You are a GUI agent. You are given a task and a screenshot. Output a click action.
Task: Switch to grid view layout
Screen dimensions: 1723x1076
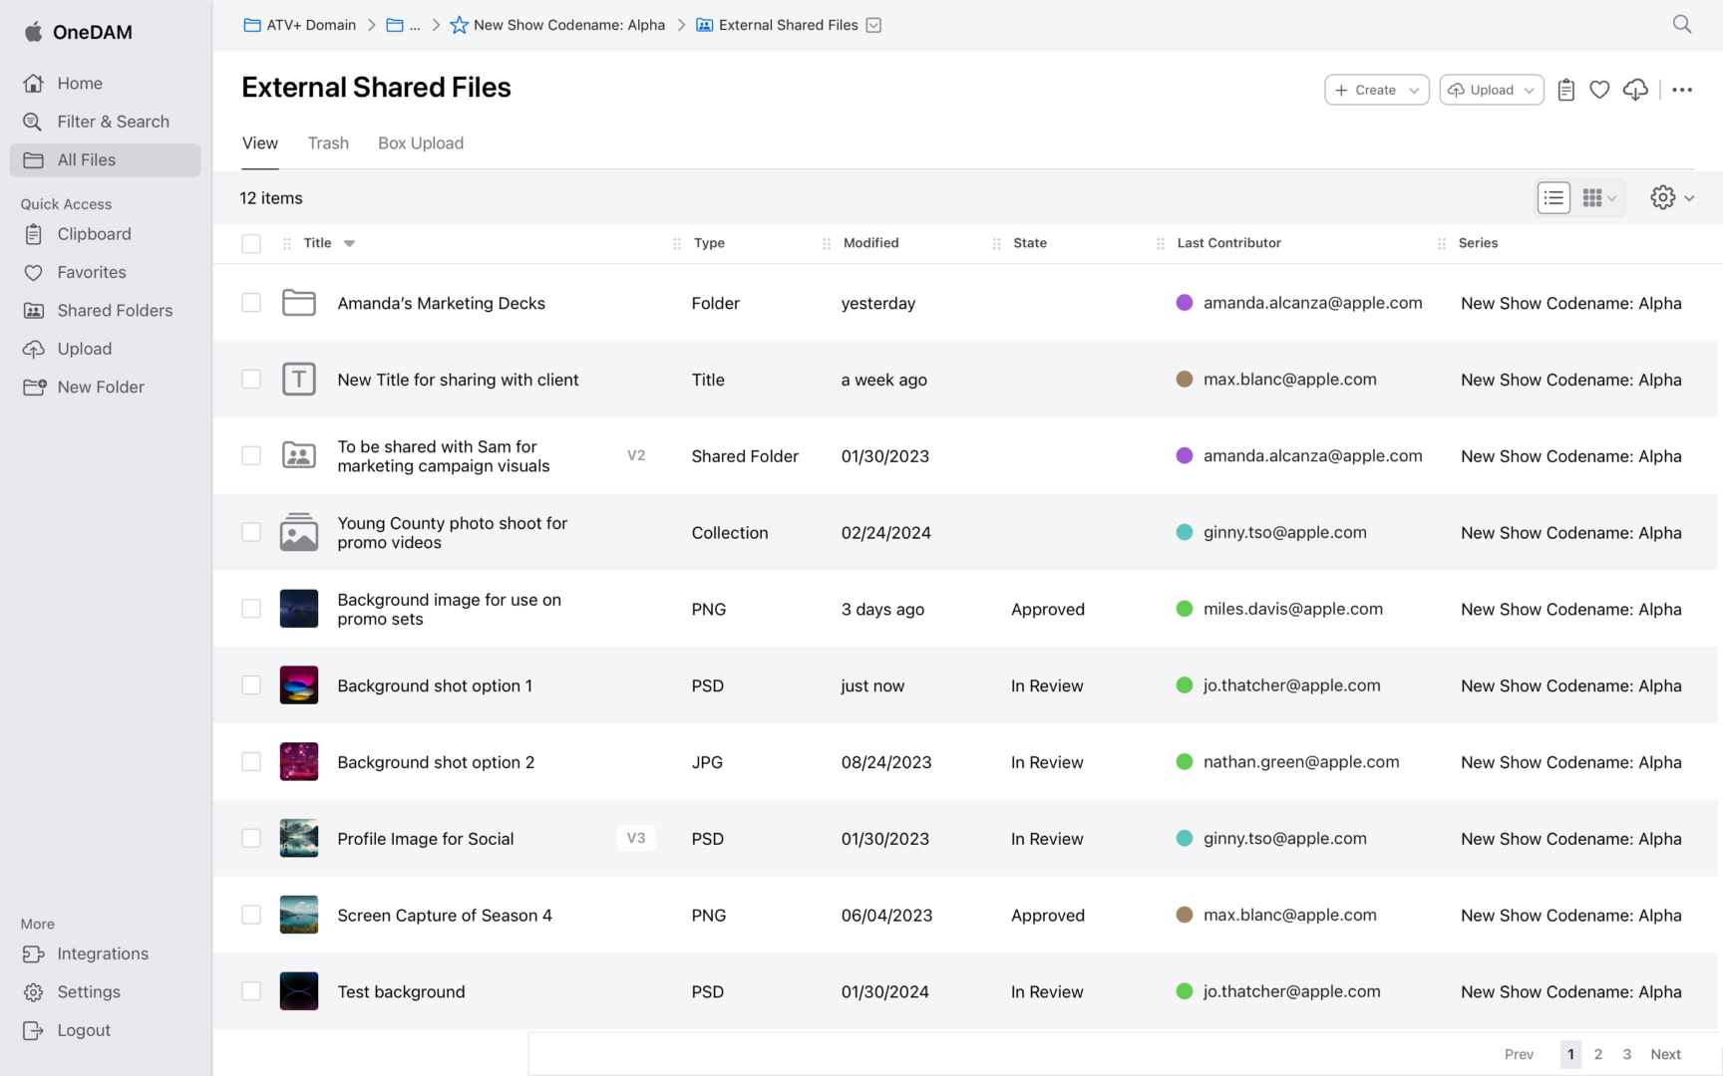[1592, 197]
